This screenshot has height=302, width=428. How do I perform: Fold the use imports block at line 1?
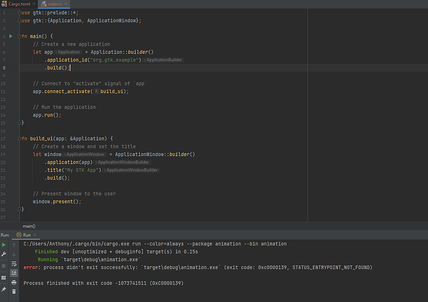19,12
